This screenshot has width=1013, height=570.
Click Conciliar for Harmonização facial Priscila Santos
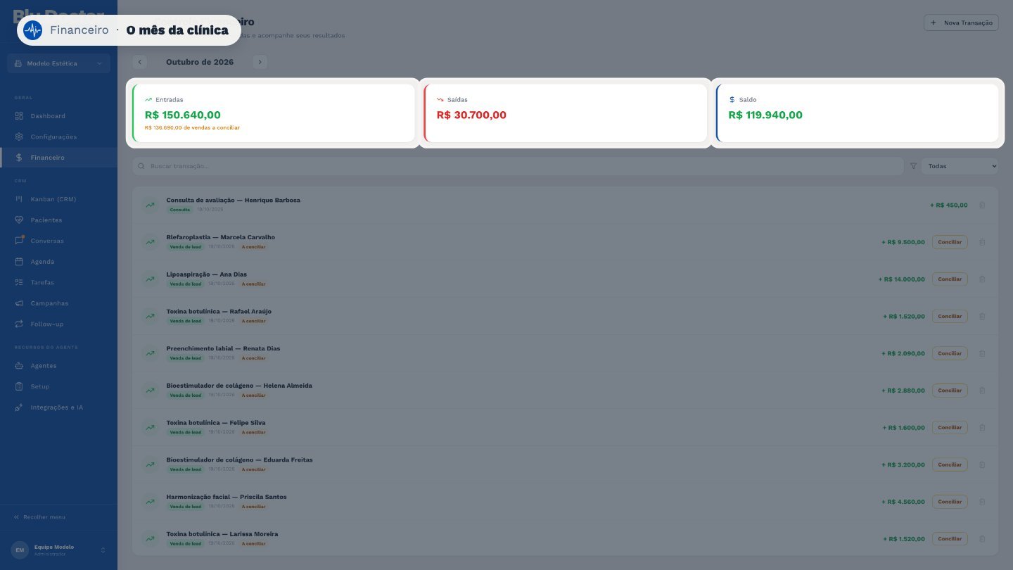pos(950,502)
